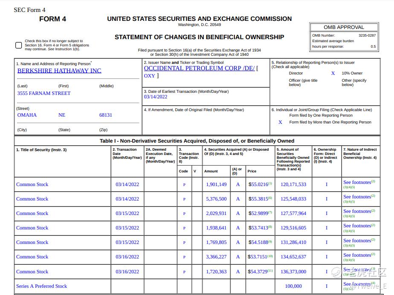Select the Other (specify below) label
Screen dimensions: 394x295
[354, 83]
